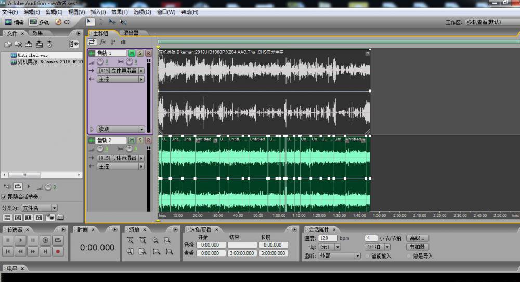The image size is (520, 282).
Task: Click Zoom Out Vertically
Action: [169, 251]
